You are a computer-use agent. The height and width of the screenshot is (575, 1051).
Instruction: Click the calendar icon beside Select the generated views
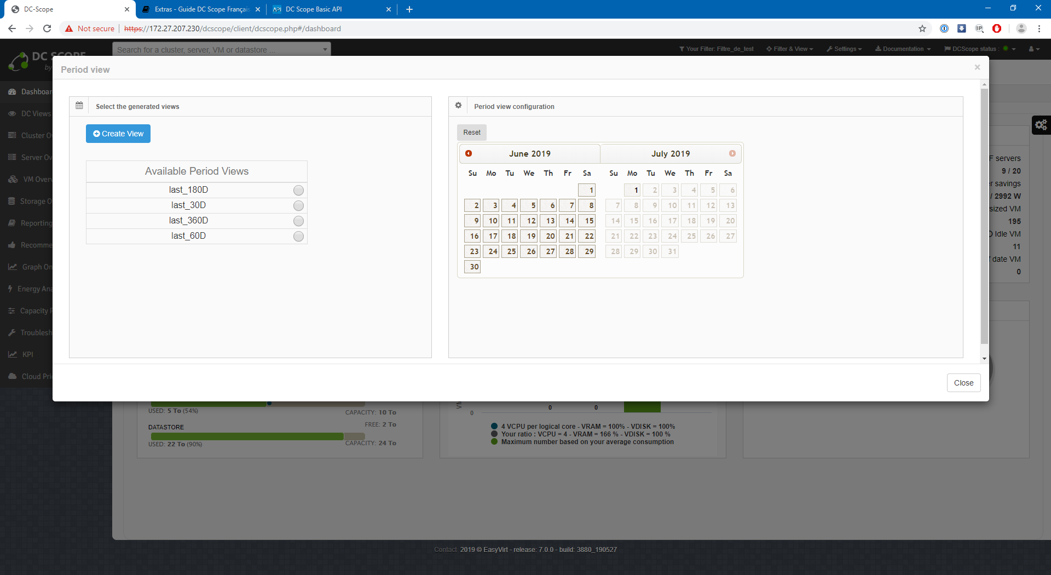pyautogui.click(x=79, y=106)
